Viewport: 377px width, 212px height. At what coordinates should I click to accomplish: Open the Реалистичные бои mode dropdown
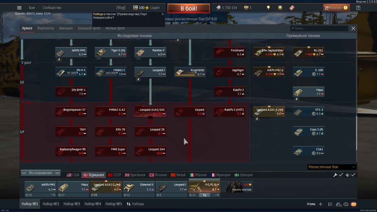(332, 167)
